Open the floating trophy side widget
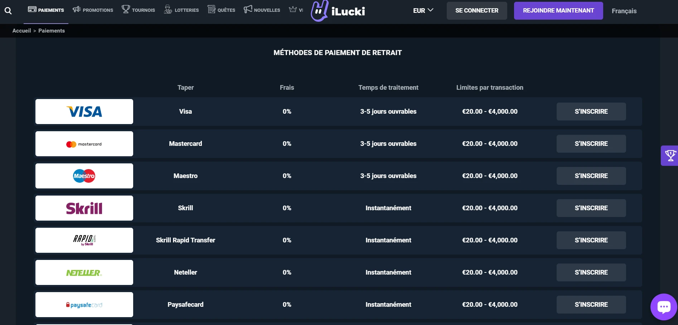 pyautogui.click(x=670, y=156)
